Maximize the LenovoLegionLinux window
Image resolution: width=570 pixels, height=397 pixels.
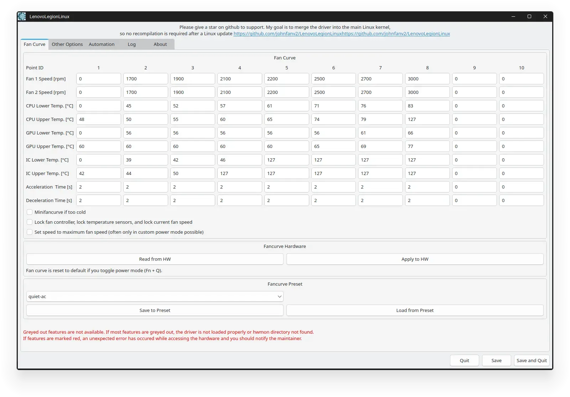[529, 16]
